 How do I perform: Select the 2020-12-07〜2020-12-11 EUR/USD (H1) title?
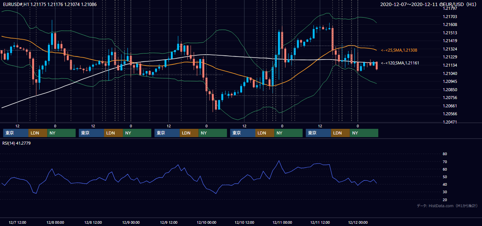(429, 5)
